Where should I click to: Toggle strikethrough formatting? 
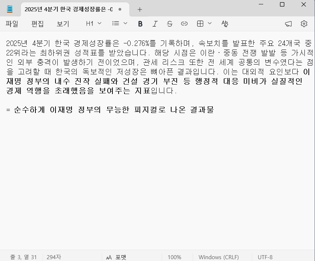(169, 23)
